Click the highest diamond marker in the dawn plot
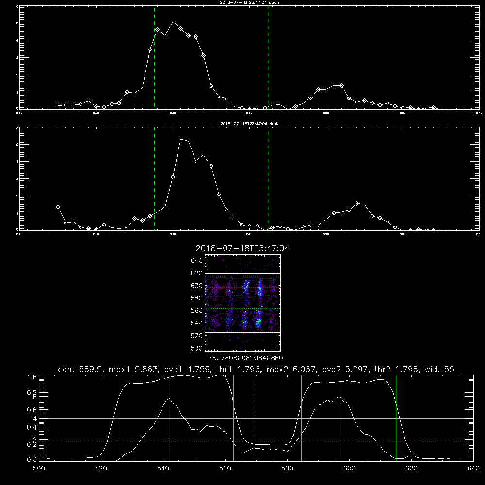Image resolution: width=485 pixels, height=485 pixels. click(x=173, y=22)
